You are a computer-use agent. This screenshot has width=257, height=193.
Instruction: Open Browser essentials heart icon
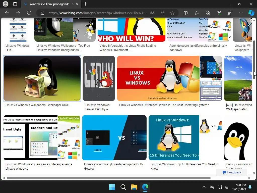click(x=219, y=13)
